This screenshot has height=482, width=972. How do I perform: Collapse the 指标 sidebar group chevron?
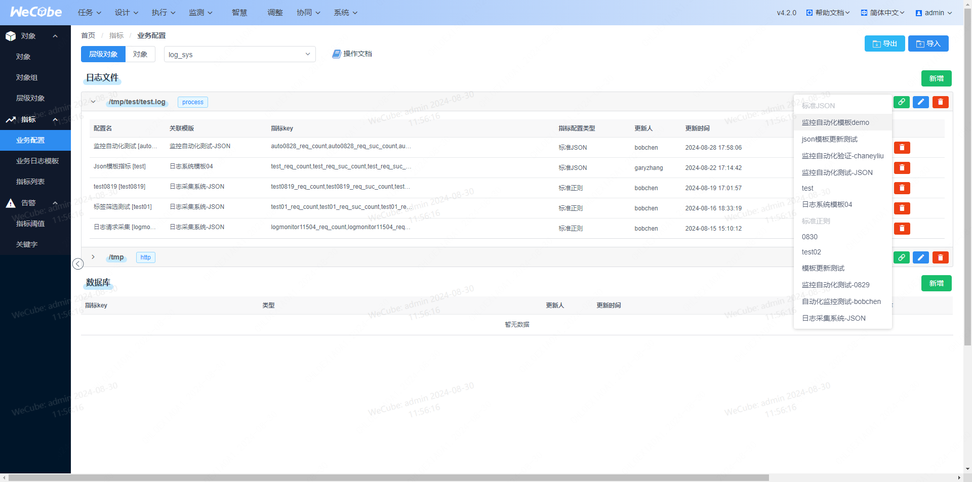click(x=55, y=119)
